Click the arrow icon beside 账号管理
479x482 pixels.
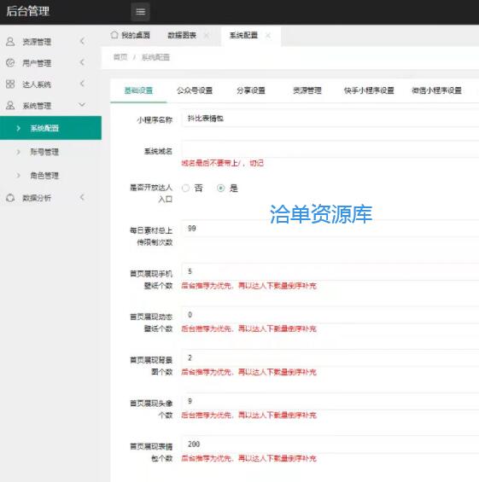19,152
